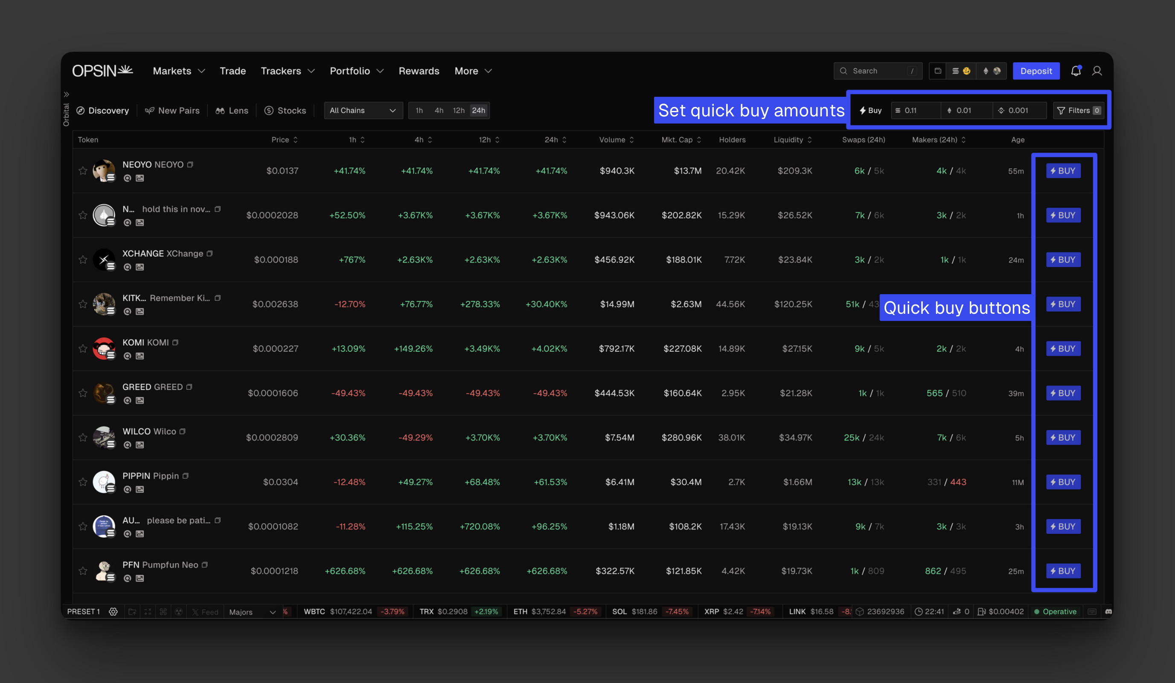Favorite the PIPPIN token star
This screenshot has height=683, width=1175.
[83, 482]
